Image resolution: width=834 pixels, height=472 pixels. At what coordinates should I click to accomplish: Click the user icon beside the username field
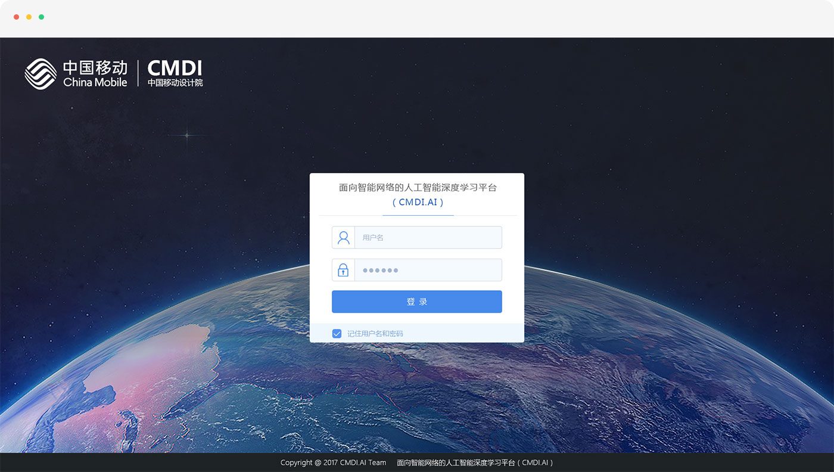[x=343, y=237]
